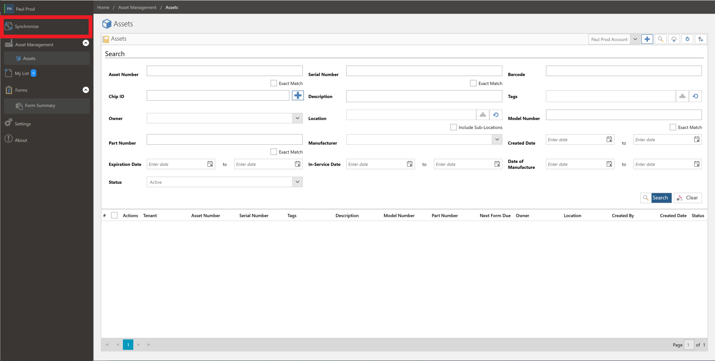715x361 pixels.
Task: Jump to last page arrow in pager
Action: (149, 345)
